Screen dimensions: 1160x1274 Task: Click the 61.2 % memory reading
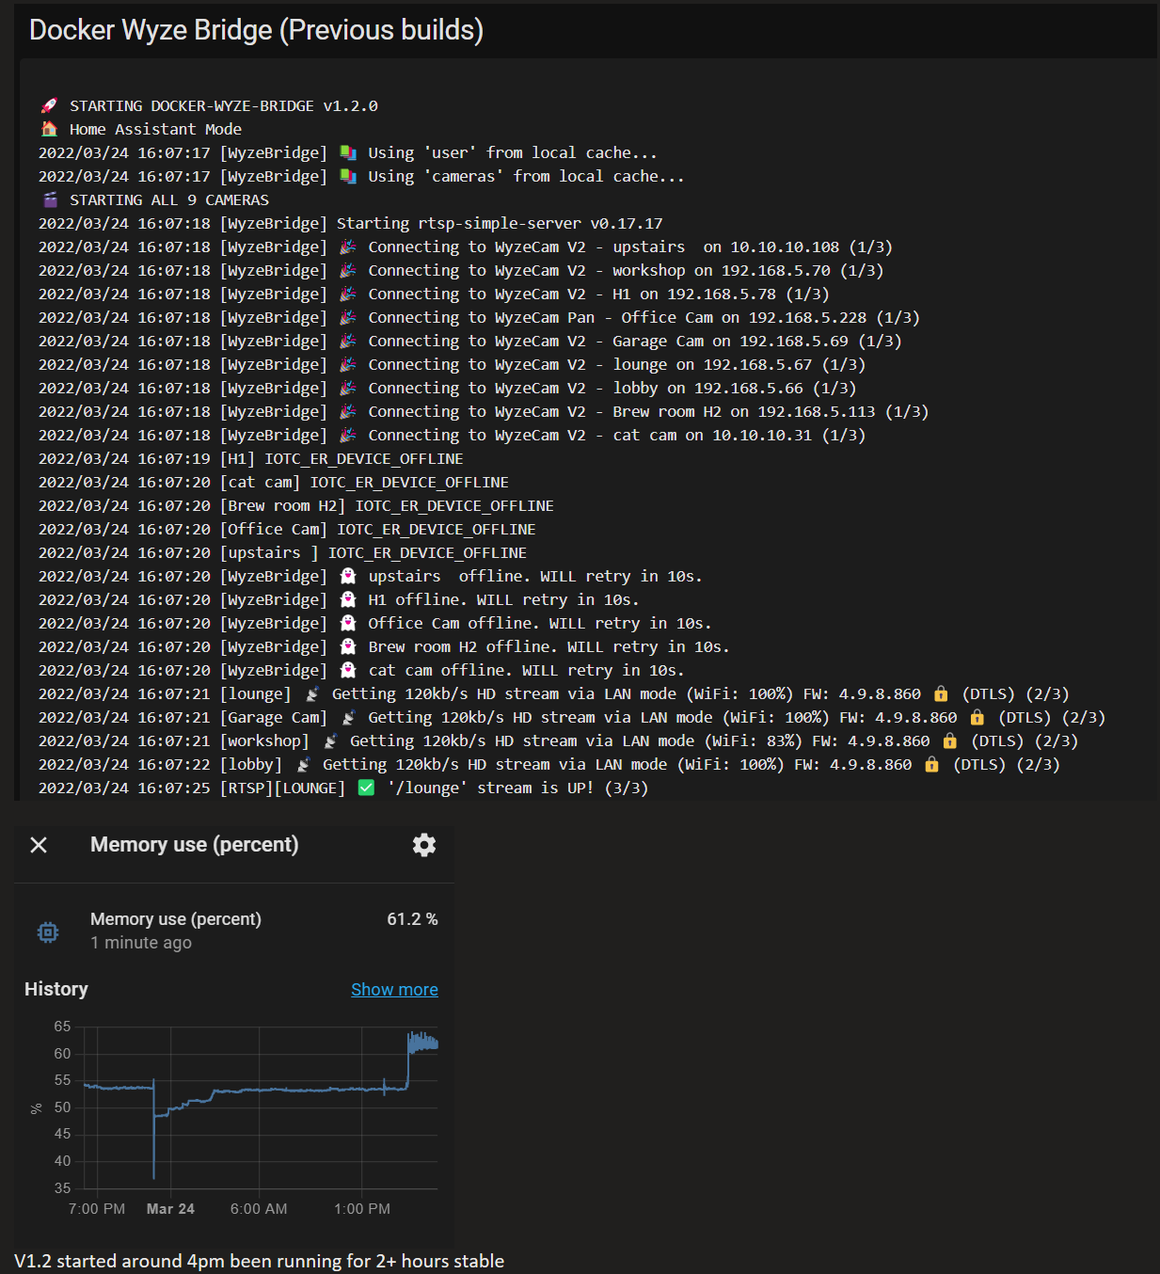pyautogui.click(x=412, y=919)
